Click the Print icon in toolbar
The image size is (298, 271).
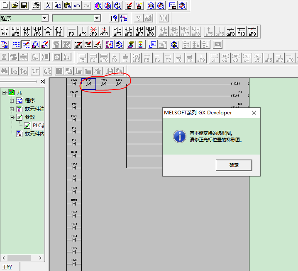36,5
